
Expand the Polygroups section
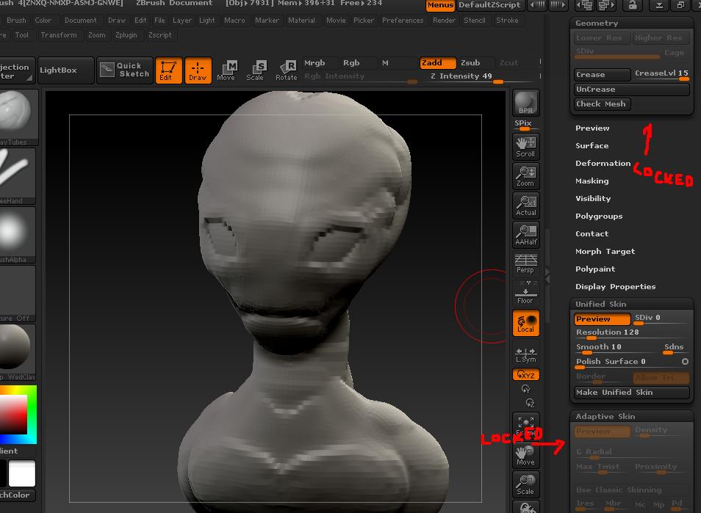click(x=599, y=216)
